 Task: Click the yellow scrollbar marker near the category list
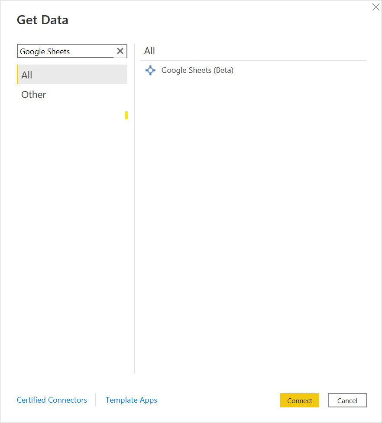pos(126,115)
